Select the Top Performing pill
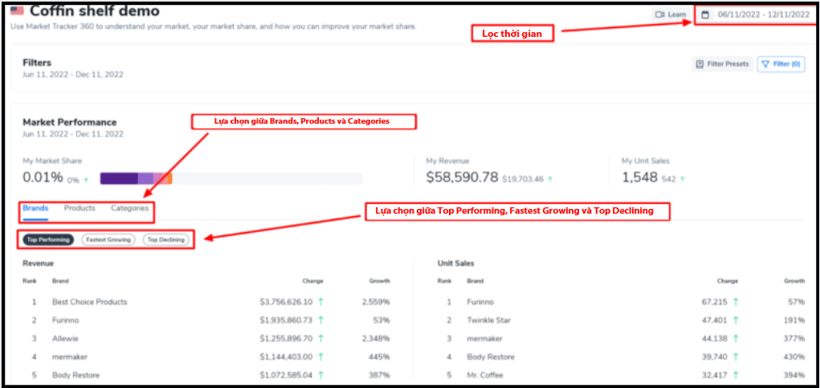Screen dimensions: 820x388 [48, 239]
